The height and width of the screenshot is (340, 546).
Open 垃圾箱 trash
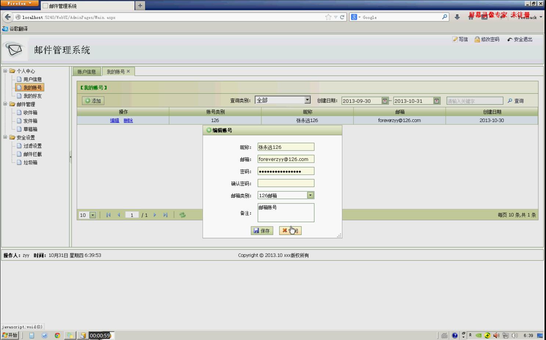[x=27, y=162]
